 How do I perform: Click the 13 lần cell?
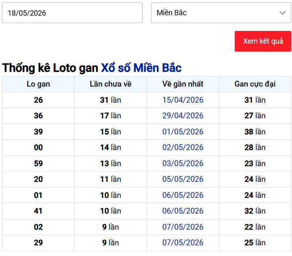point(111,163)
